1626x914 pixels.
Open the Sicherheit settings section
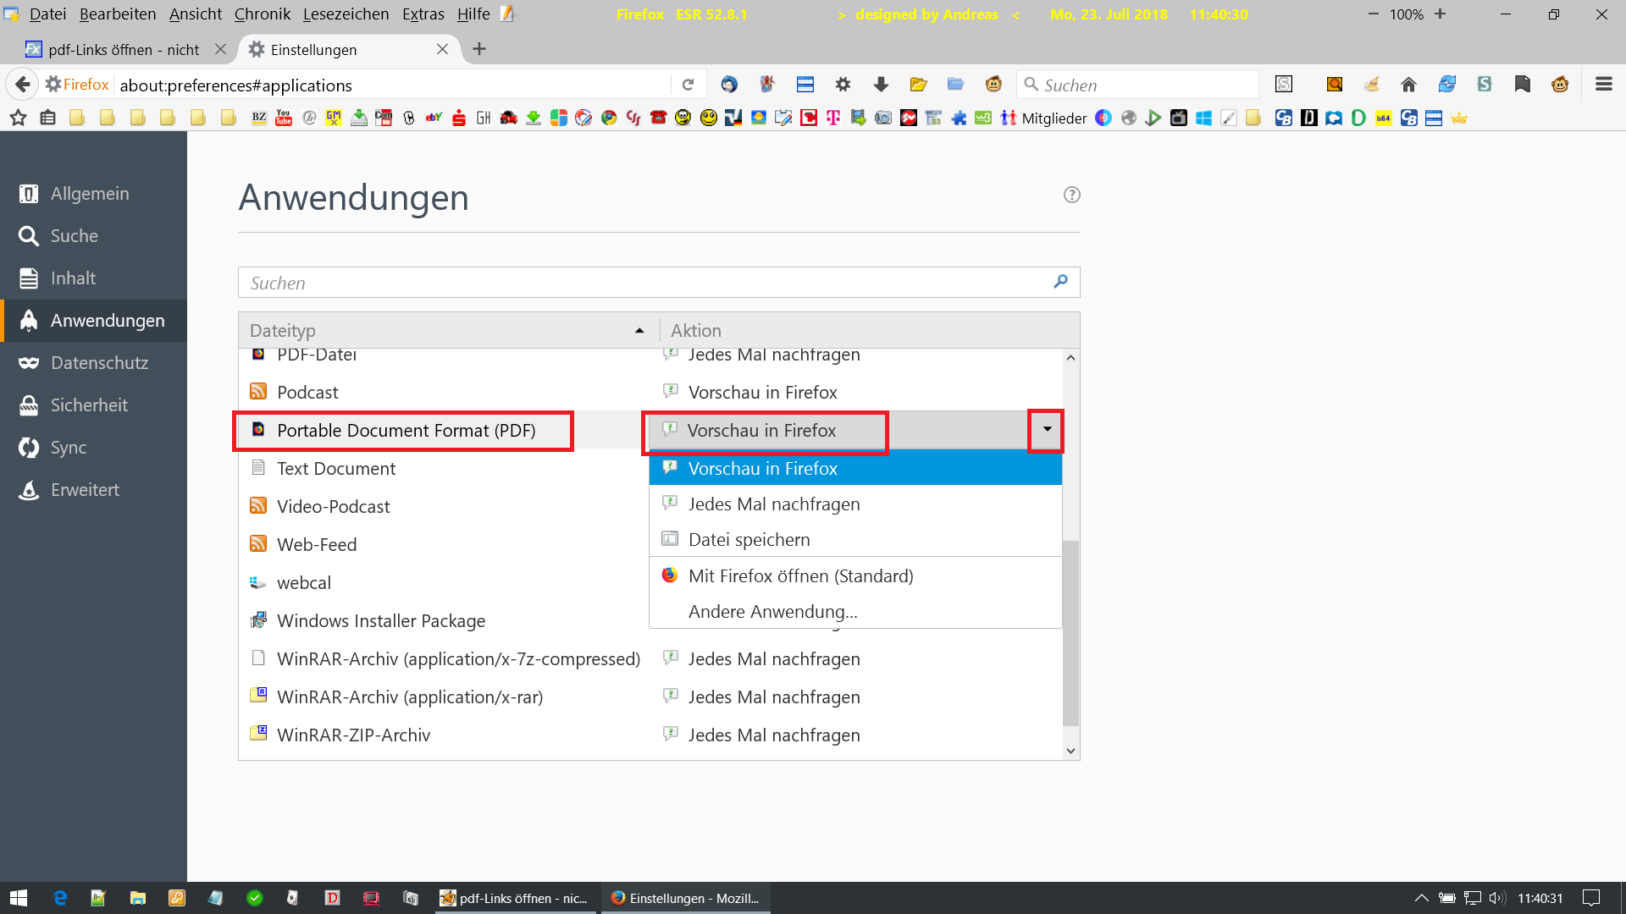coord(88,405)
